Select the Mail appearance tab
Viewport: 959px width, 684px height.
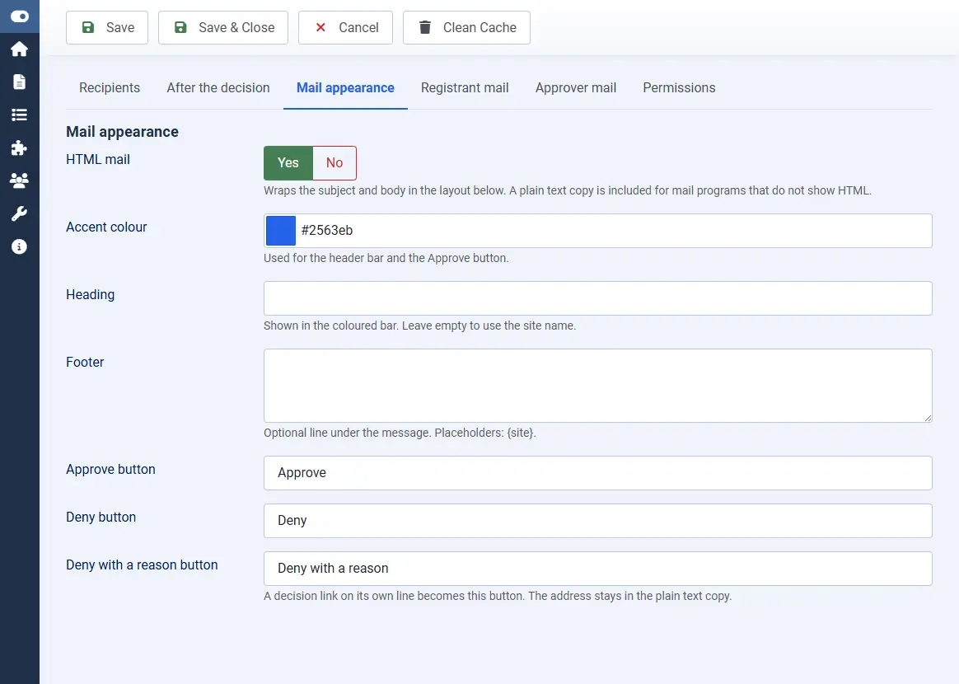pyautogui.click(x=345, y=87)
